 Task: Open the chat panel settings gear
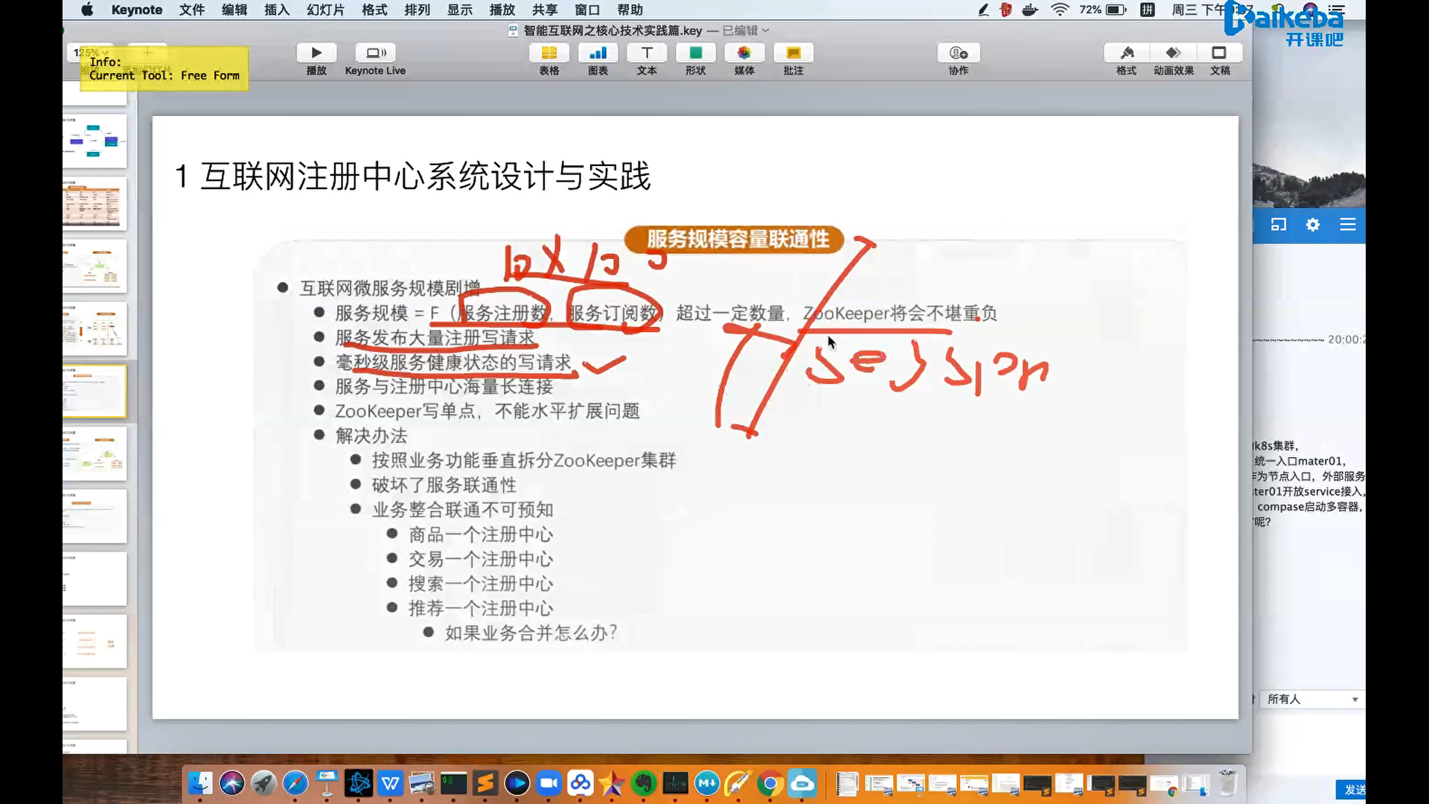(x=1313, y=225)
